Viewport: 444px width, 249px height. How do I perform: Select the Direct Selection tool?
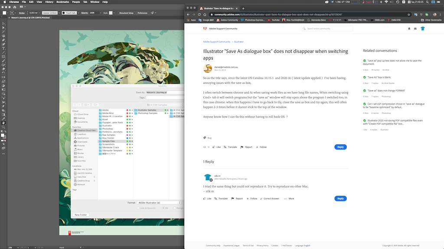coord(3,28)
